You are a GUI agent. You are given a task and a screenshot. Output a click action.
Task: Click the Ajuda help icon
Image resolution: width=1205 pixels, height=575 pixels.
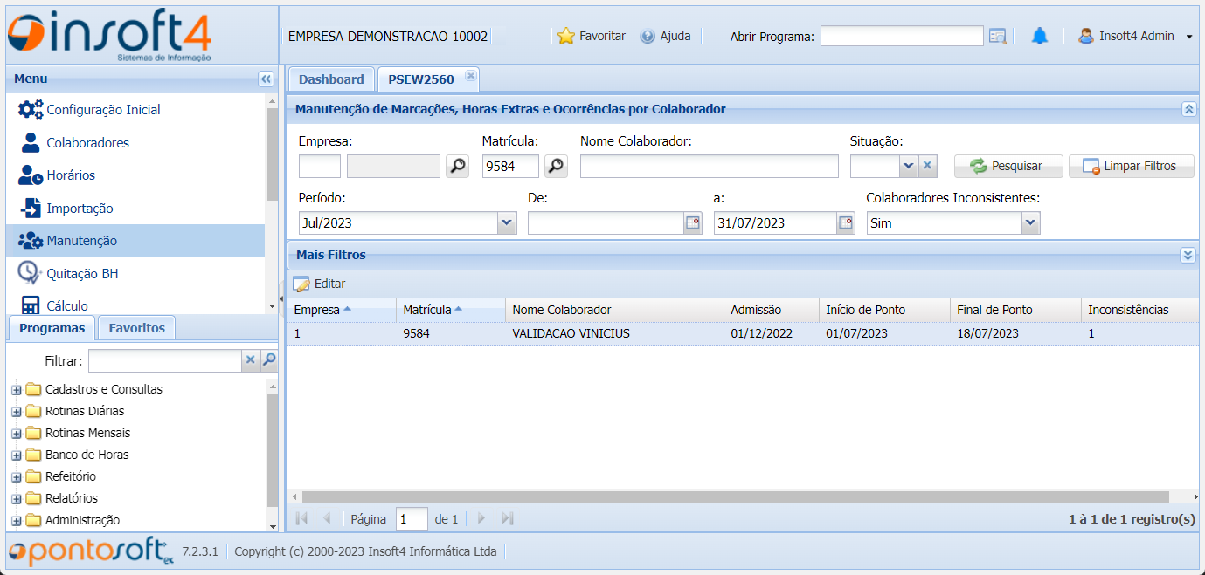pyautogui.click(x=647, y=36)
